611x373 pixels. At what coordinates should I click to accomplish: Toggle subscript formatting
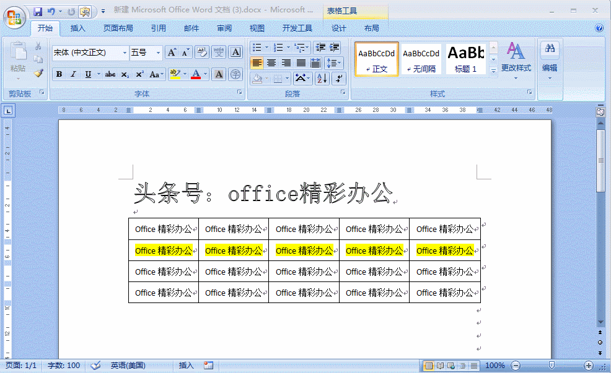(125, 74)
